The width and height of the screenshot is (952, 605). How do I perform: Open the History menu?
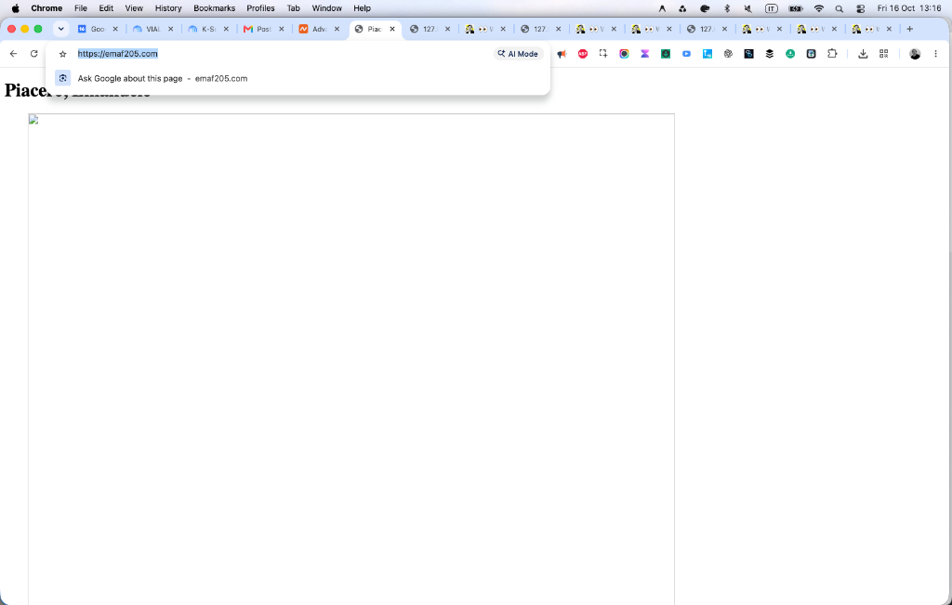[x=168, y=7]
